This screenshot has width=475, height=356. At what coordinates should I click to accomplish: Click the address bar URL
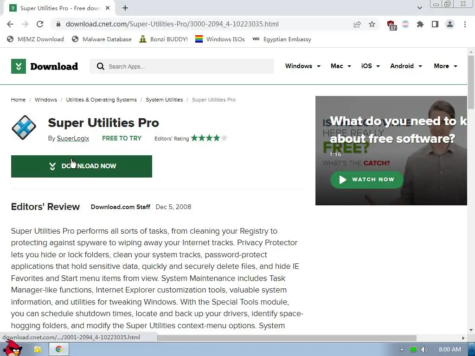[172, 24]
